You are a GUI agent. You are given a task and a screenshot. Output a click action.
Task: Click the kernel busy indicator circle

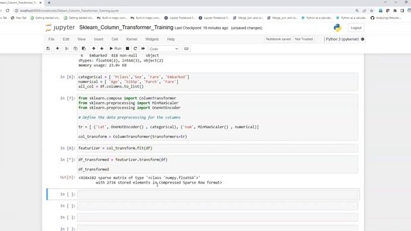coord(363,39)
